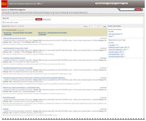Open the Spotlight result

coord(6,109)
